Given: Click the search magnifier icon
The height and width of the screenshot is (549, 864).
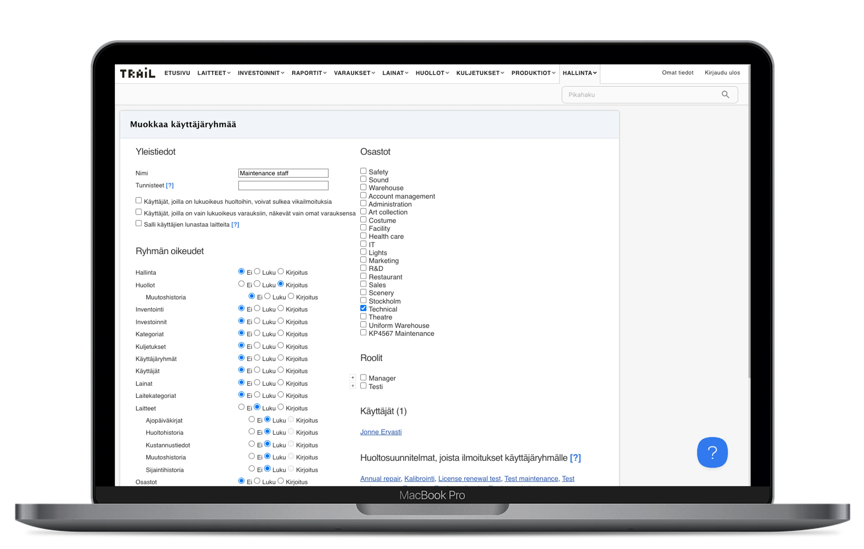Looking at the screenshot, I should coord(725,95).
